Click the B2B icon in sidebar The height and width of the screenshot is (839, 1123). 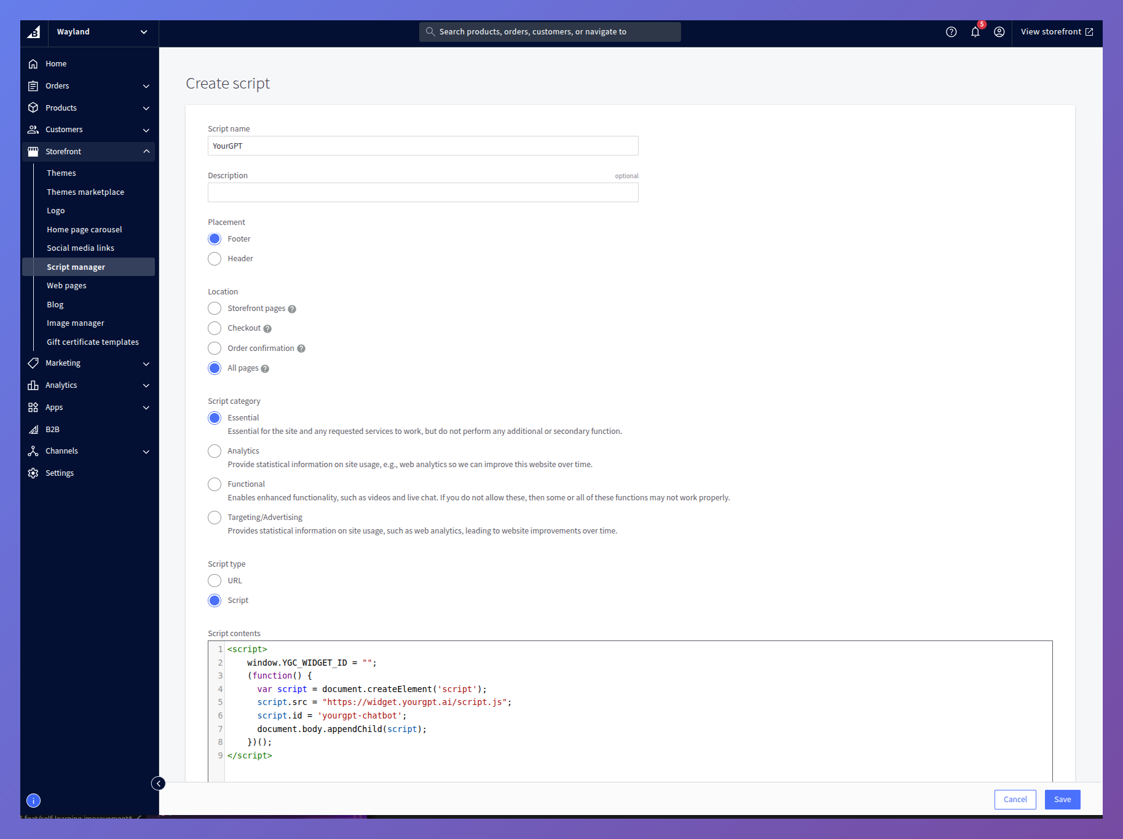tap(33, 430)
